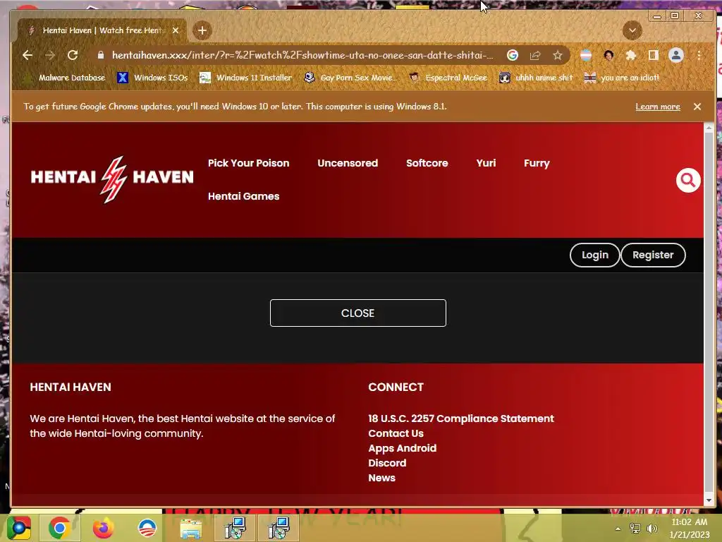The width and height of the screenshot is (722, 542).
Task: Open the Hentai Games menu item
Action: coord(243,196)
